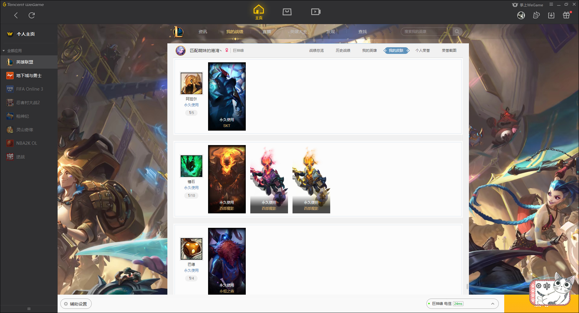
Task: Select 英雄联盟 in the game list
Action: [x=29, y=62]
